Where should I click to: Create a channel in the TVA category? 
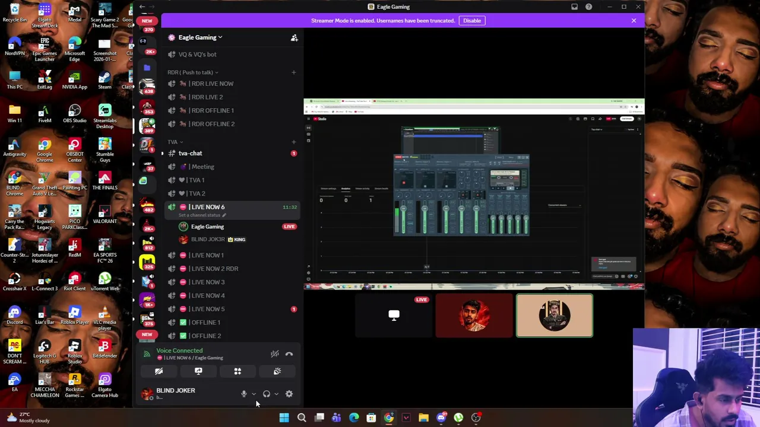click(293, 142)
